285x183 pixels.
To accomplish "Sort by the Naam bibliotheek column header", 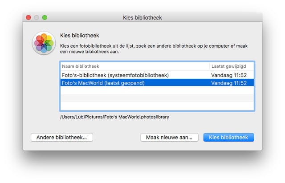I will tap(134, 66).
